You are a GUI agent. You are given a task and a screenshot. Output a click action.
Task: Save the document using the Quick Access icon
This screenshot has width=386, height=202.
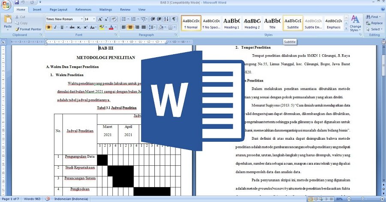click(x=16, y=3)
